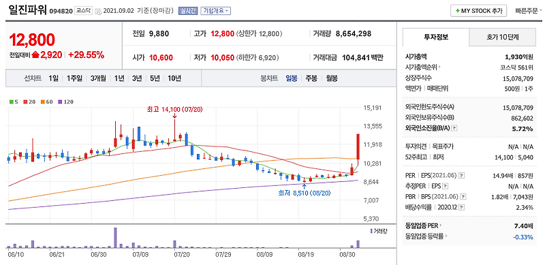Click the +29.55% change rate
Image resolution: width=545 pixels, height=265 pixels.
[87, 54]
